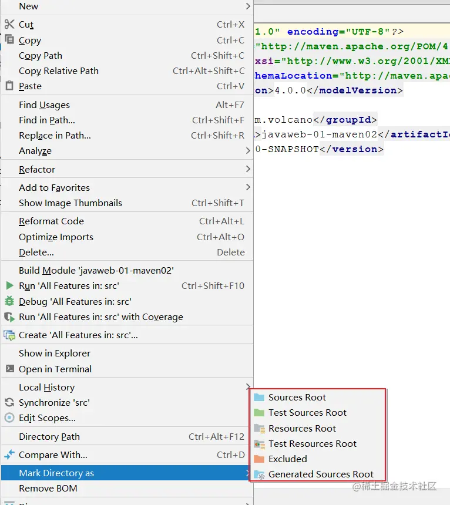Open Find in Path...
The image size is (450, 505).
[x=127, y=120]
